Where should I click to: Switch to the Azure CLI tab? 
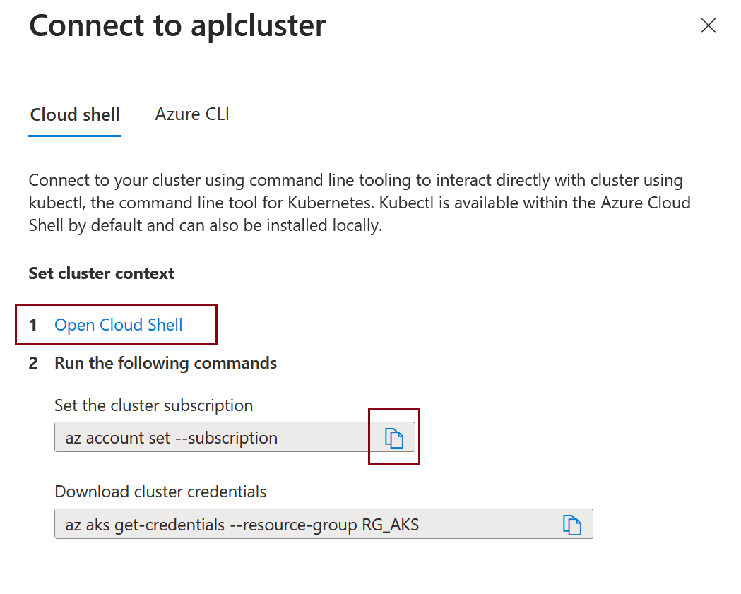click(191, 114)
